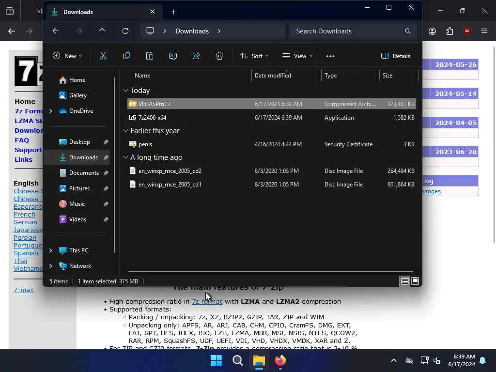Click the Search Downloads field
Screen dimensions: 496x372
click(353, 31)
